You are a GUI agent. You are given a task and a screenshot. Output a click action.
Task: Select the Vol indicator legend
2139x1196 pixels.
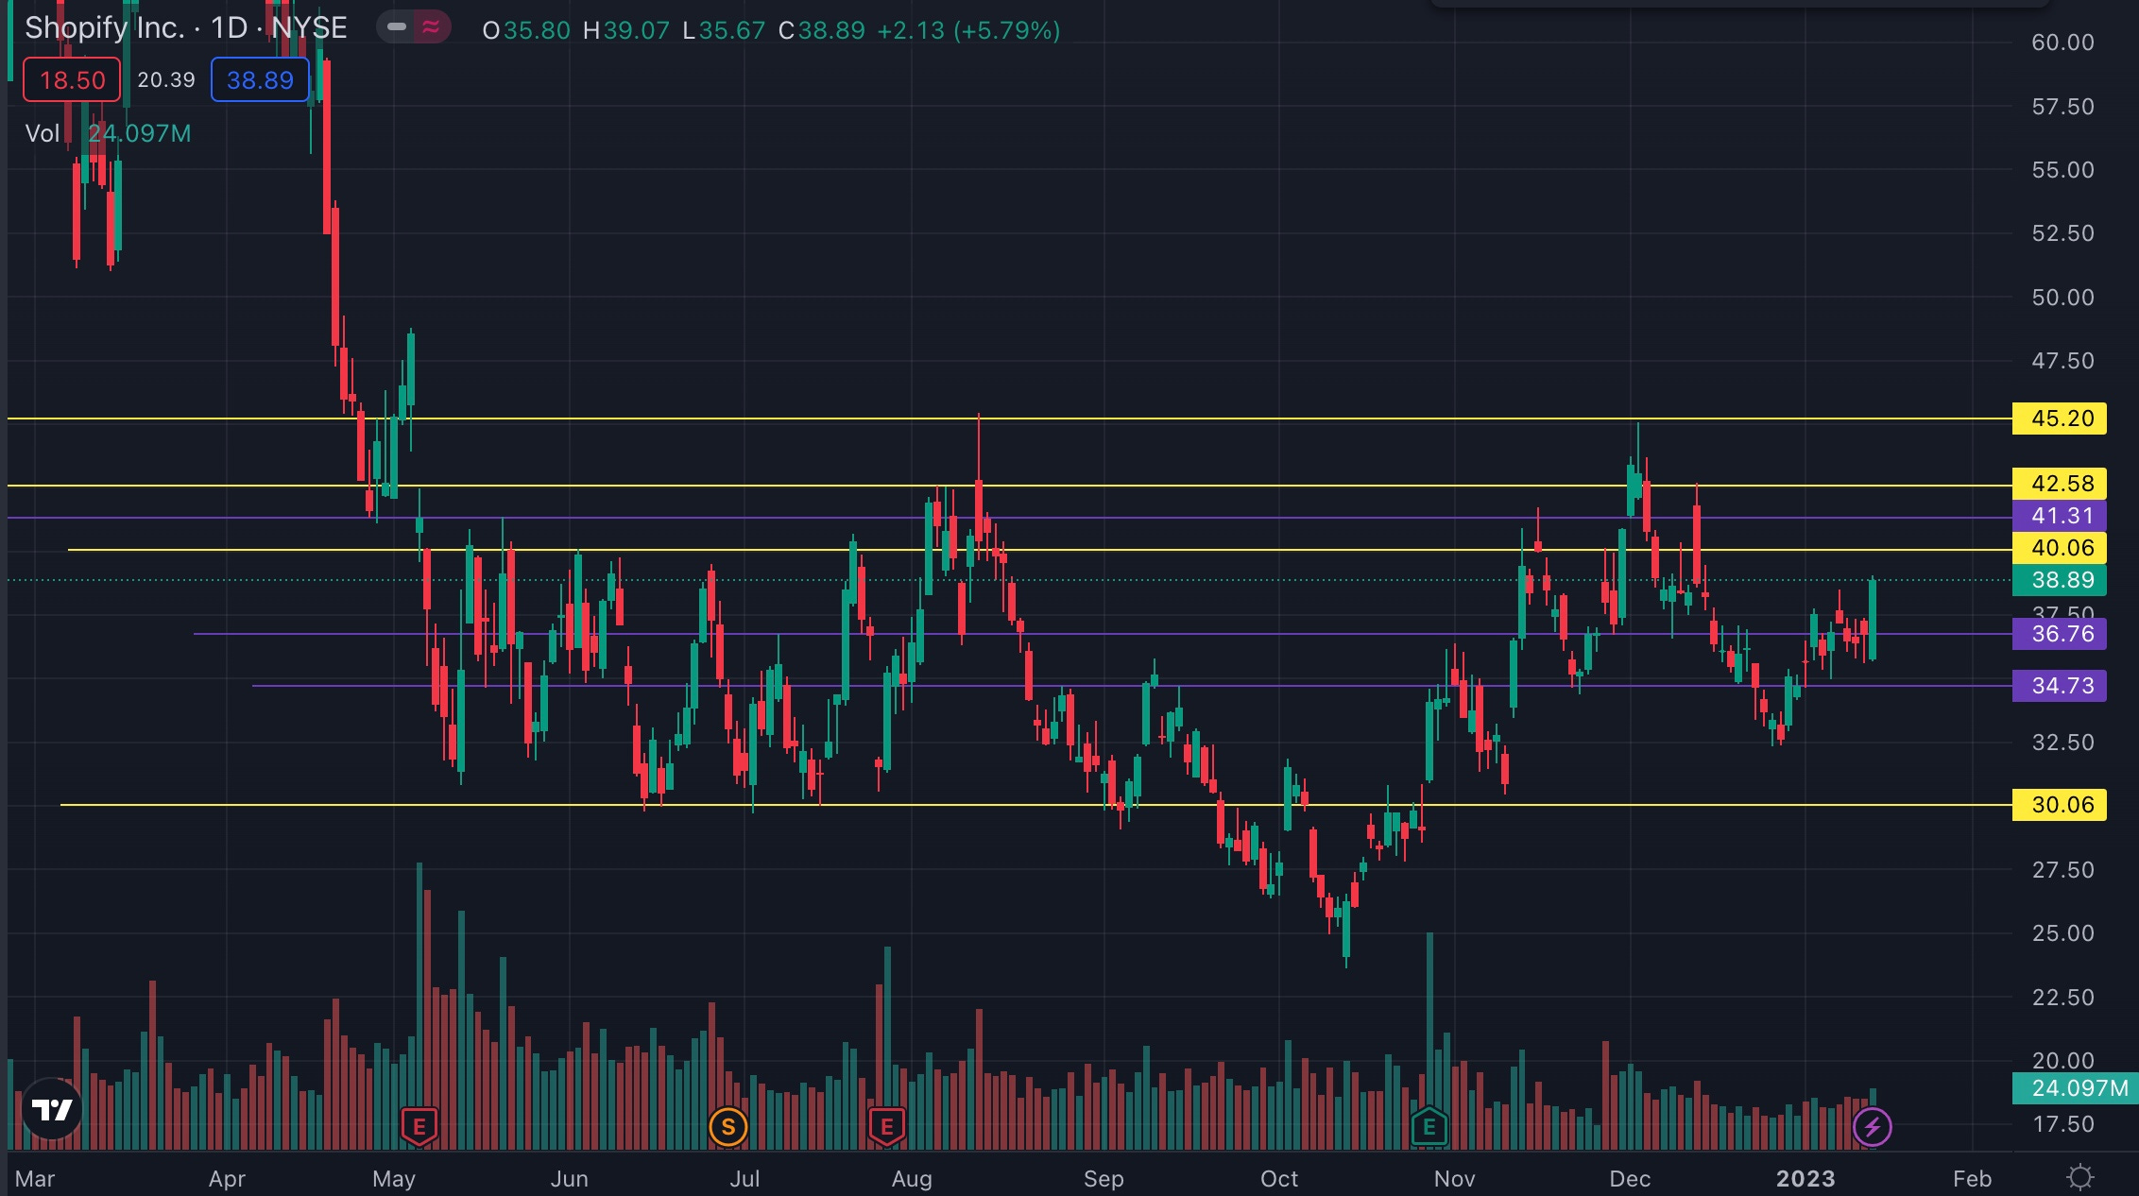(x=43, y=133)
